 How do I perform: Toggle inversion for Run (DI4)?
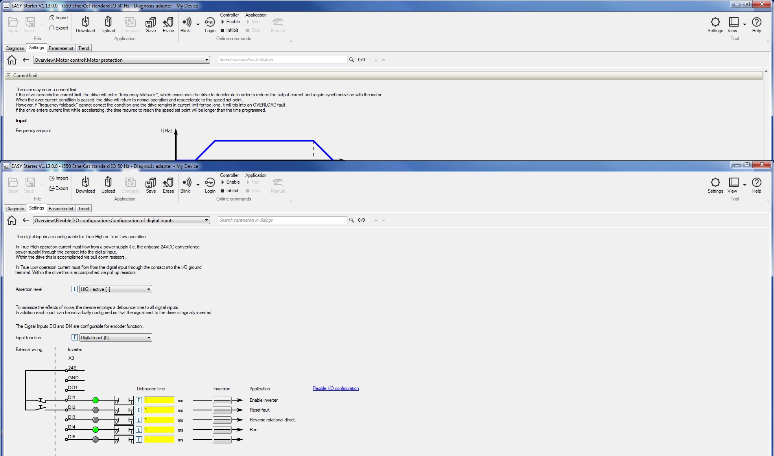tap(222, 430)
